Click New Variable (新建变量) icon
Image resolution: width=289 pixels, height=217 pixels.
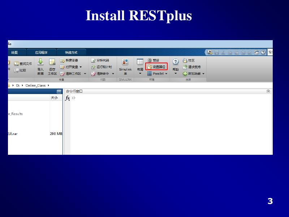click(x=62, y=60)
